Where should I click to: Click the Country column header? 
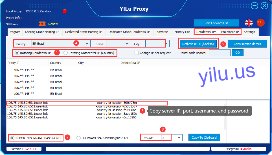[x=63, y=63]
